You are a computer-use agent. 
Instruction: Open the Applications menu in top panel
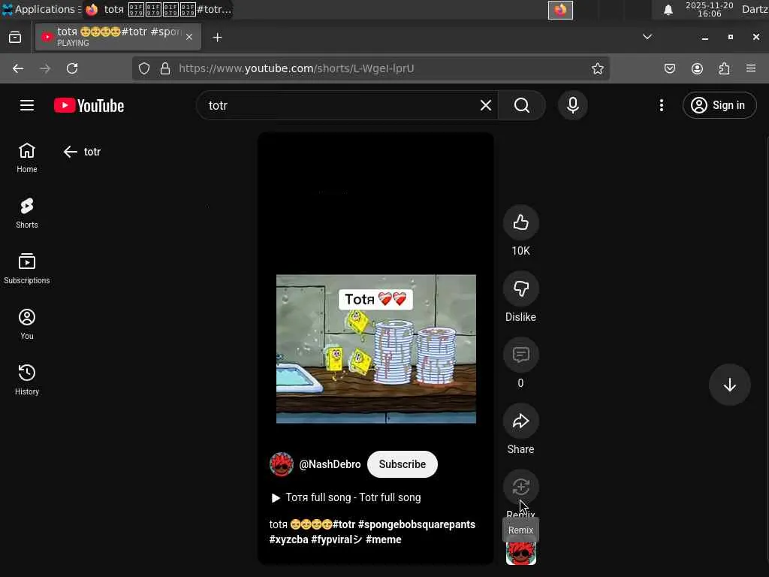tap(41, 9)
